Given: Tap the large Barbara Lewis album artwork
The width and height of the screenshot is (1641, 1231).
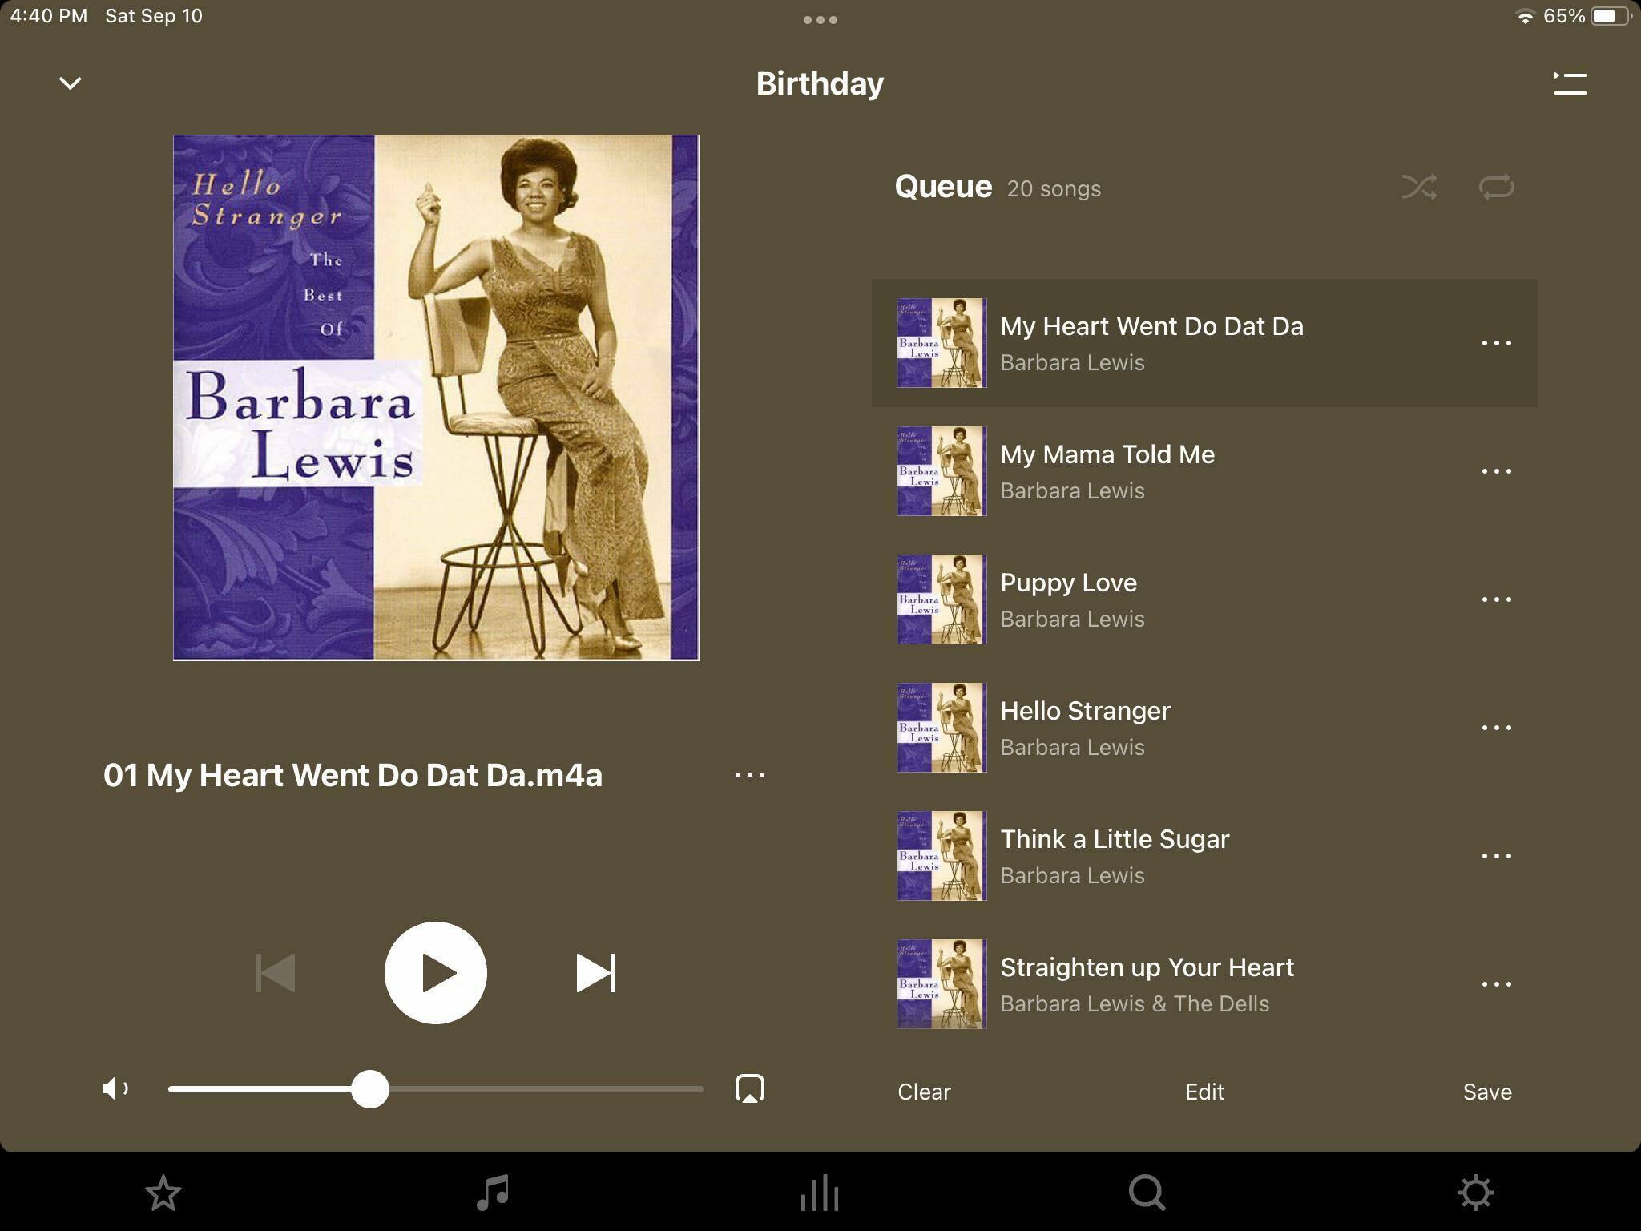Looking at the screenshot, I should pyautogui.click(x=436, y=398).
